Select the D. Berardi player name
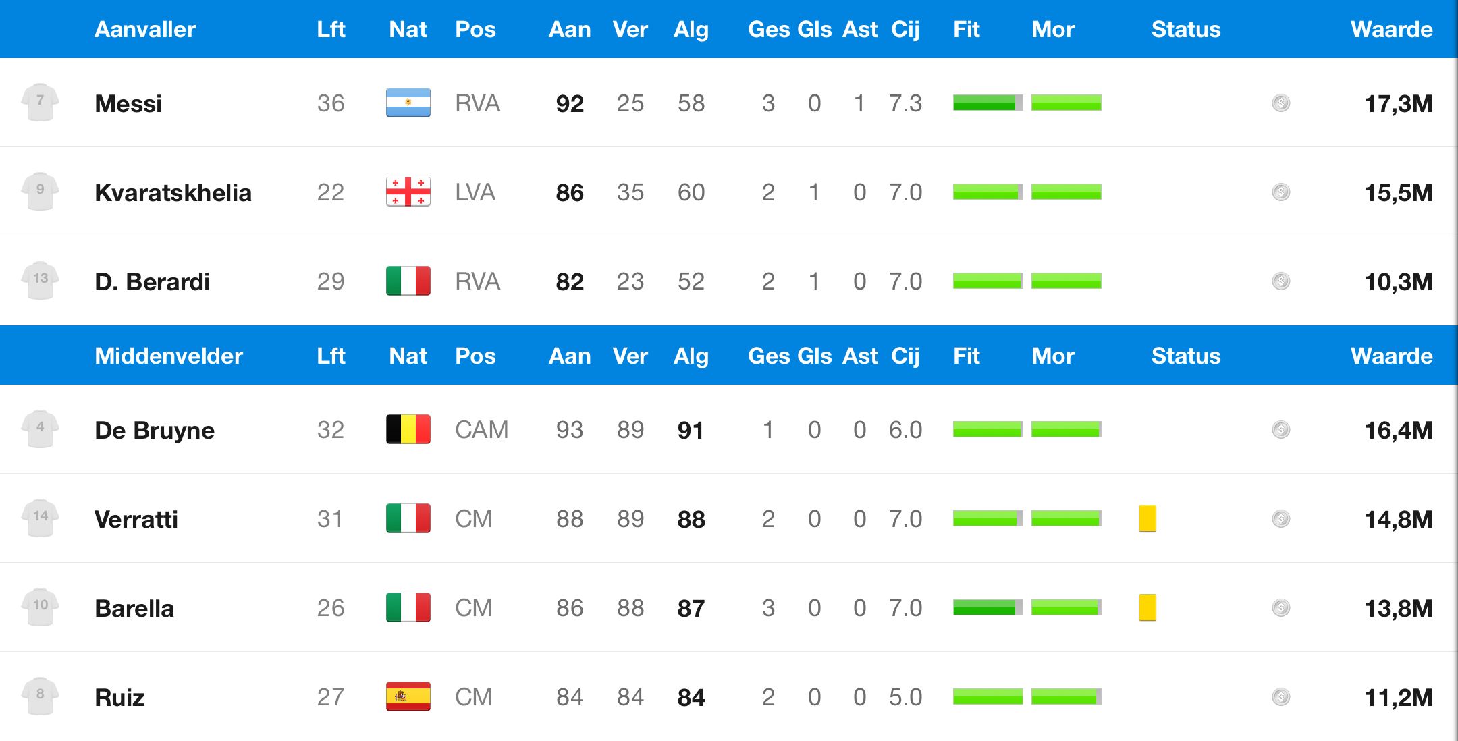The width and height of the screenshot is (1458, 741). tap(152, 281)
